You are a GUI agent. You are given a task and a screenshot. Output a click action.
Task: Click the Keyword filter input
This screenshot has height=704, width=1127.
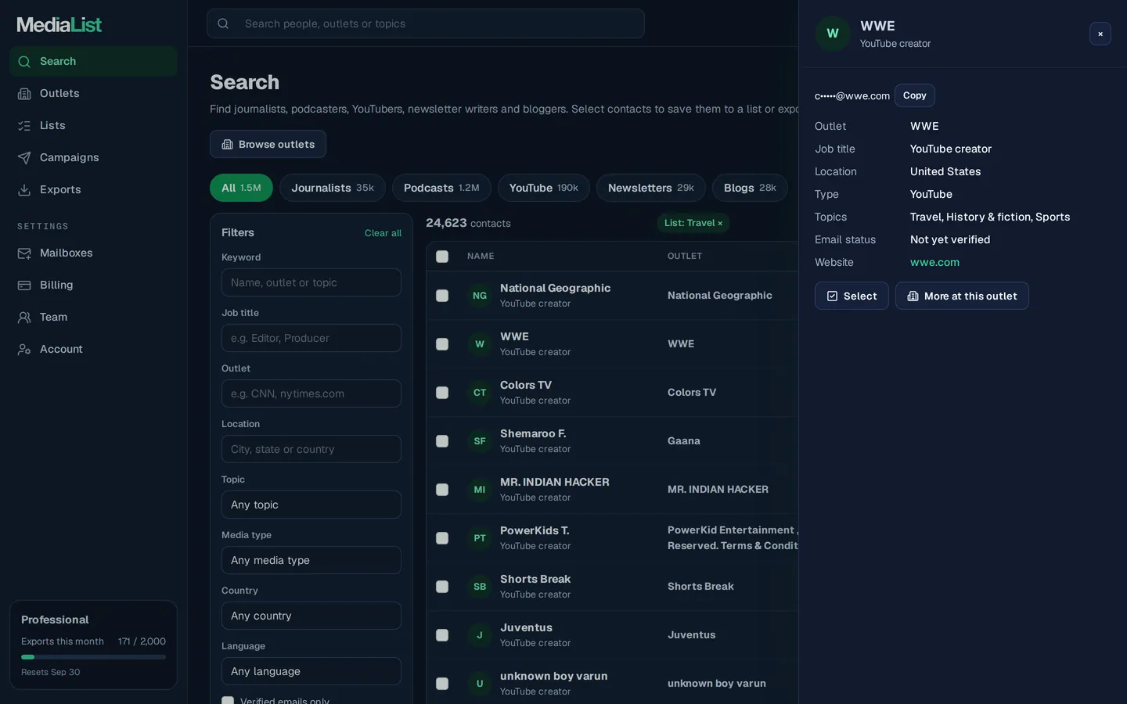[x=311, y=282]
